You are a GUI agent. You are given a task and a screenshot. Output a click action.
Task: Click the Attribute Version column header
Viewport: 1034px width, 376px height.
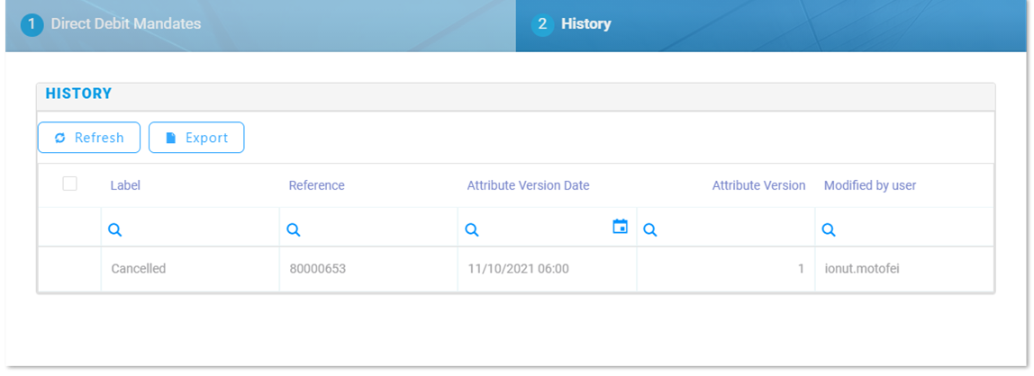(758, 185)
